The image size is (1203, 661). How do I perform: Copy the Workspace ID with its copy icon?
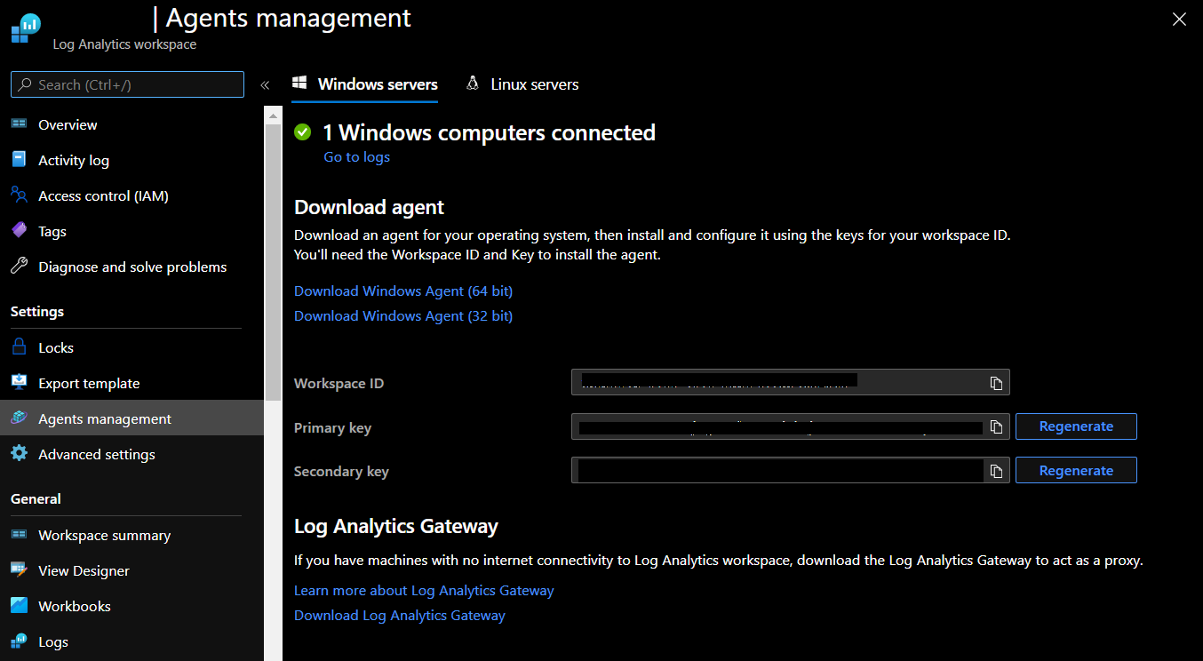click(x=996, y=383)
